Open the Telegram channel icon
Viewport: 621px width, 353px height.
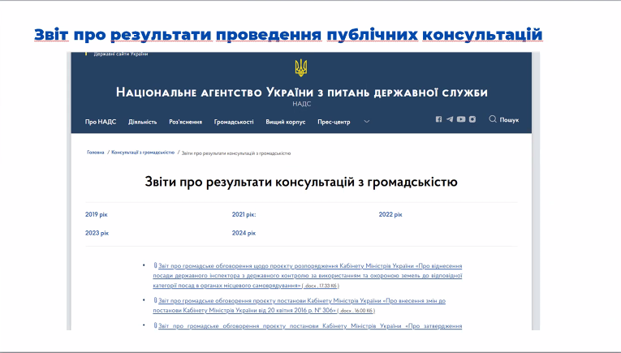(450, 120)
